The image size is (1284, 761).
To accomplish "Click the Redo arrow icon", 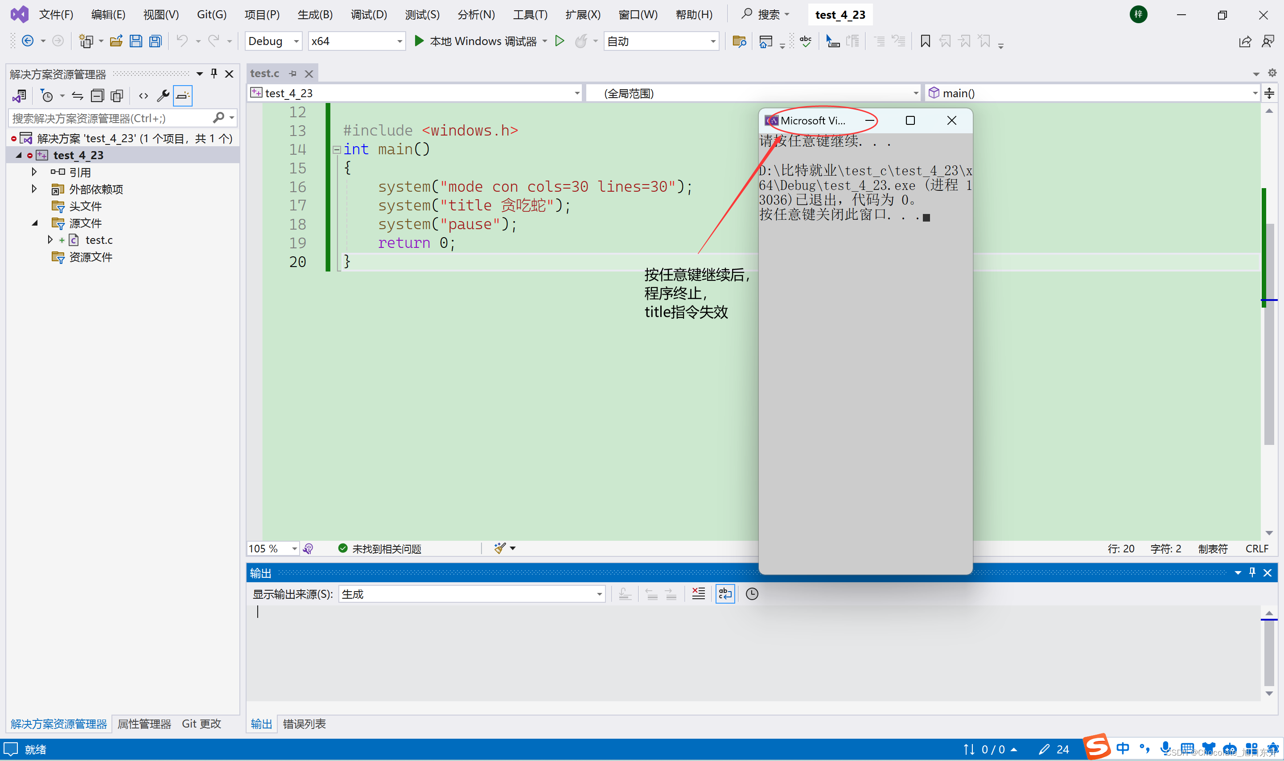I will point(214,41).
